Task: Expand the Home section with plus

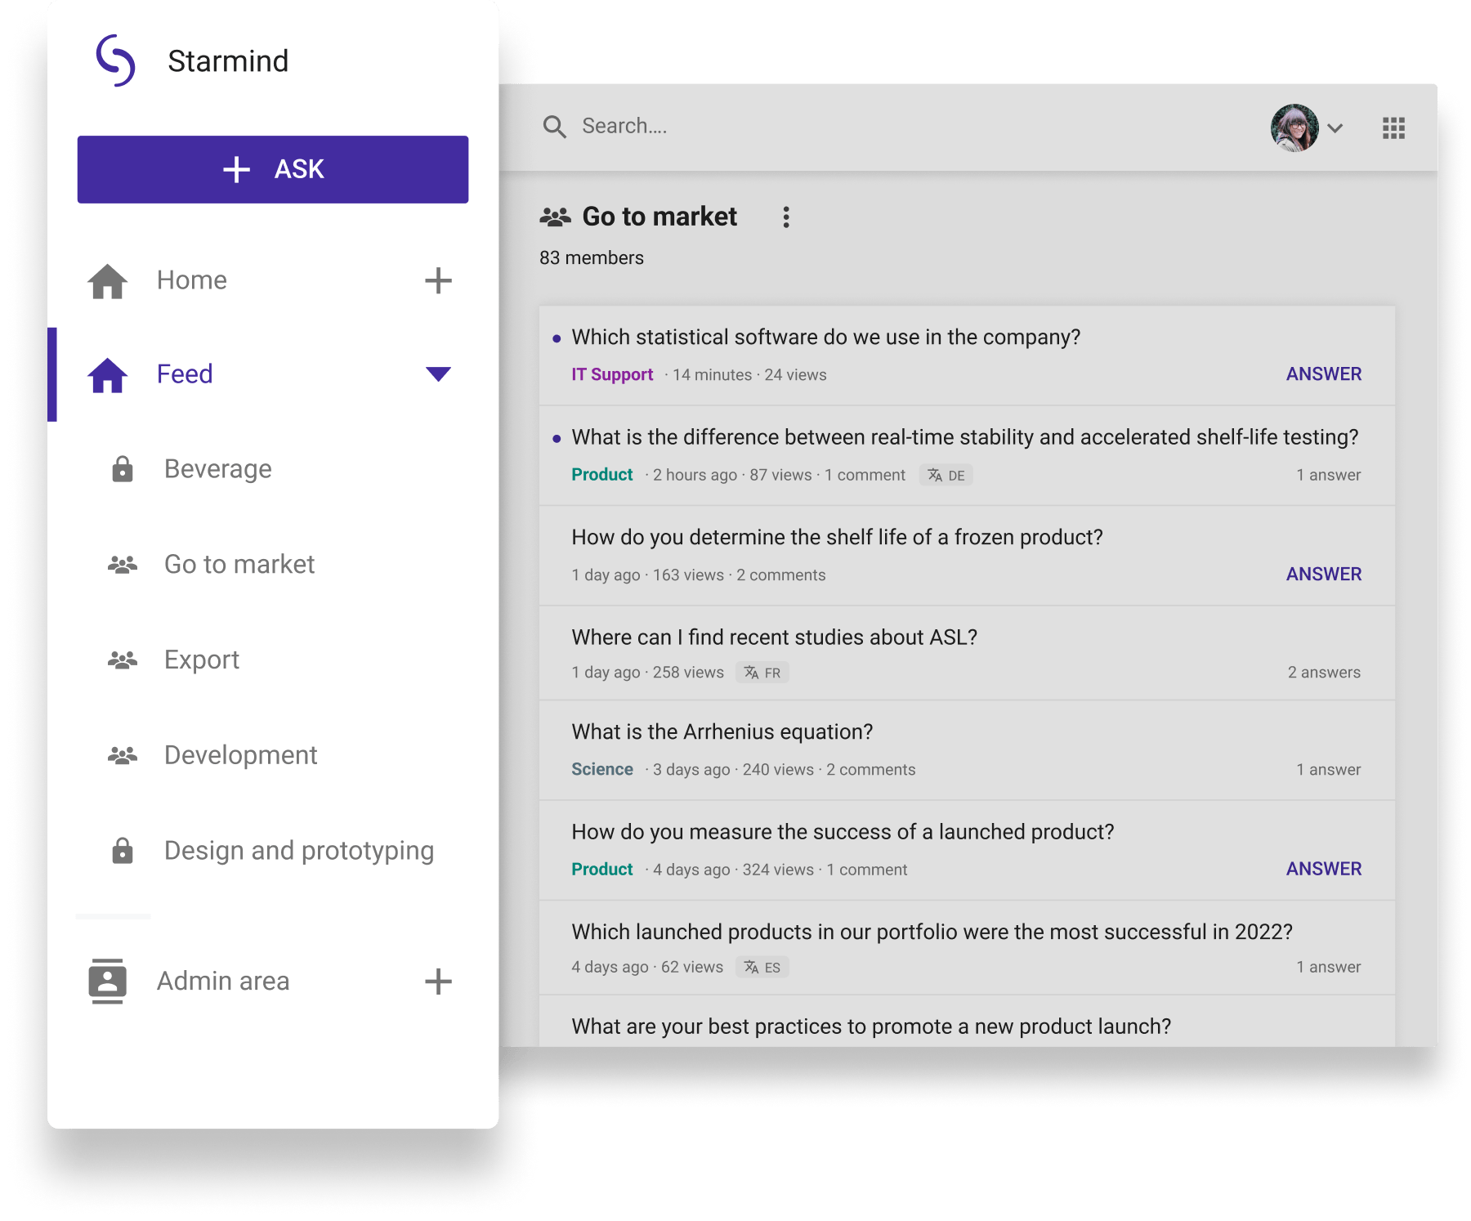Action: pyautogui.click(x=438, y=280)
